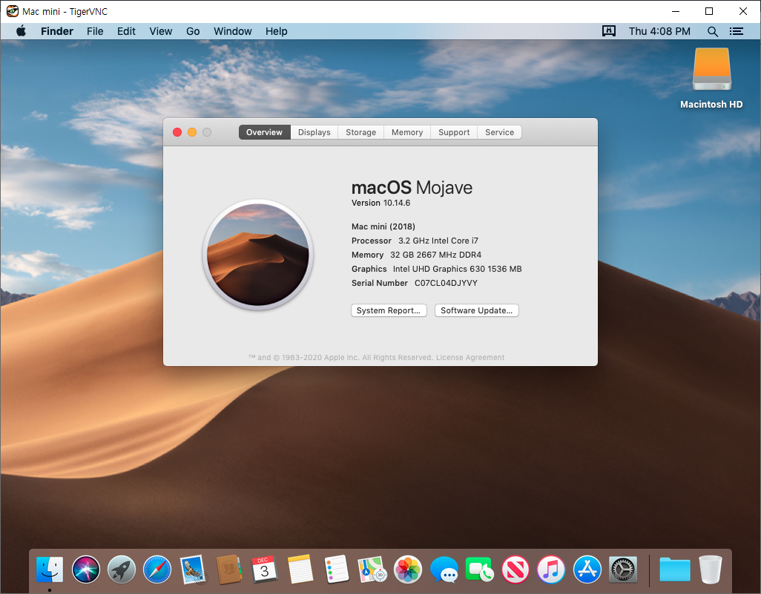Screen dimensions: 761x594
Task: Open the License Agreement link
Action: click(x=470, y=357)
